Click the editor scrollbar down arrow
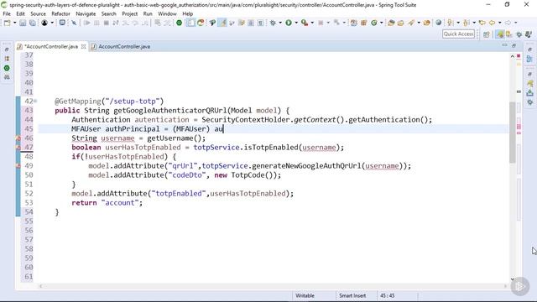 tap(513, 279)
